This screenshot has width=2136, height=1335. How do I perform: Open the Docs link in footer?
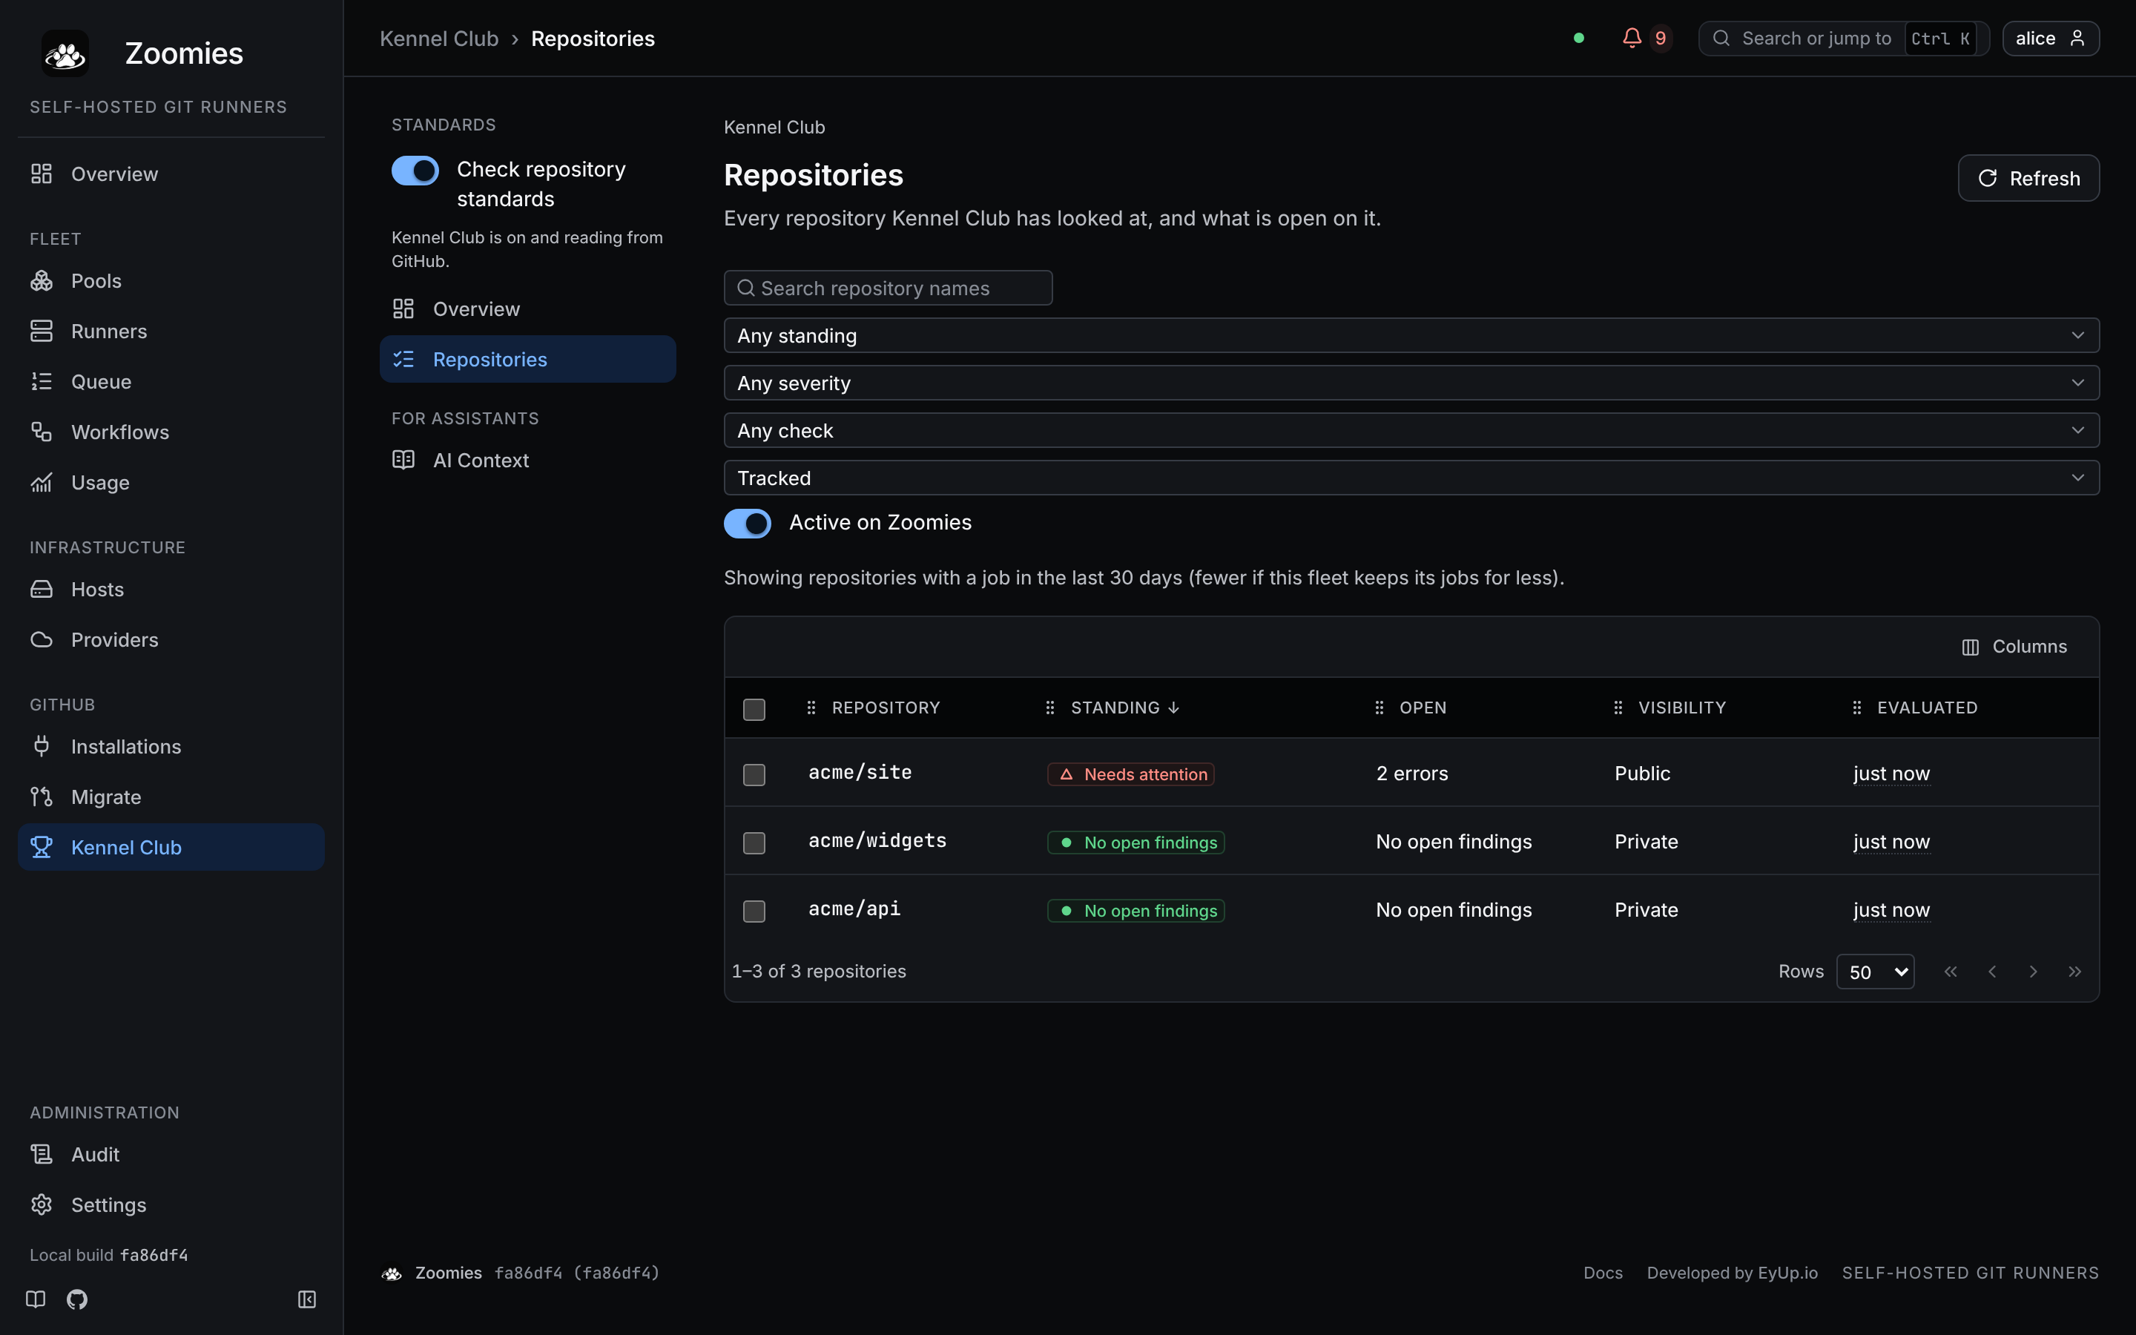[x=1603, y=1272]
